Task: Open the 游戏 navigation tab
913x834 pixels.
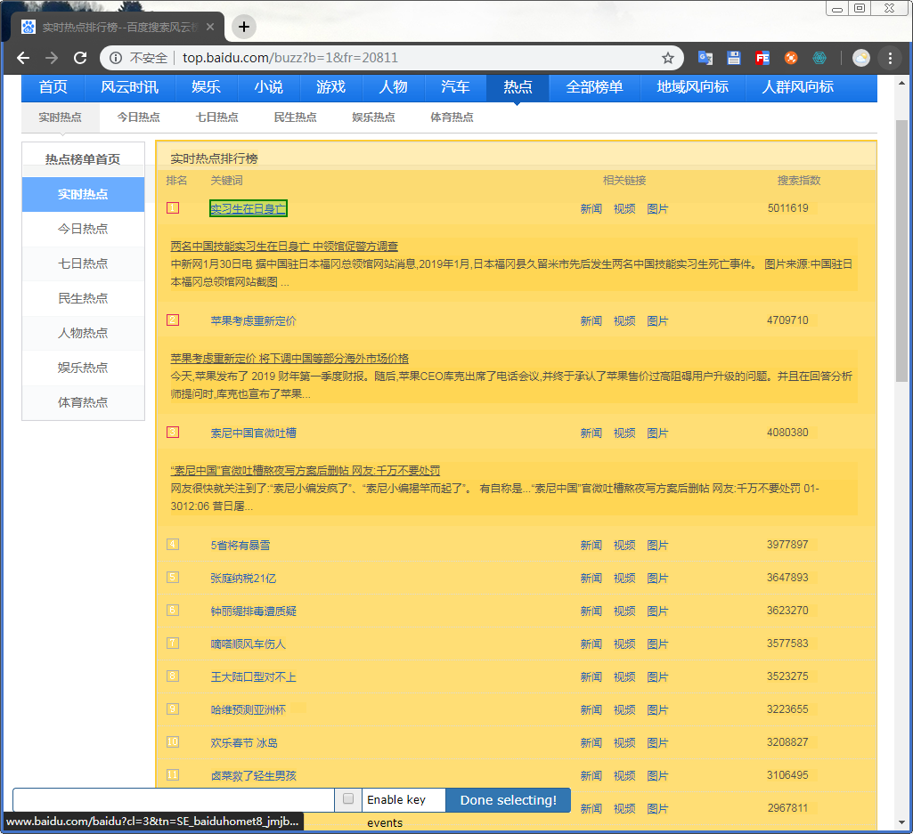Action: coord(330,87)
